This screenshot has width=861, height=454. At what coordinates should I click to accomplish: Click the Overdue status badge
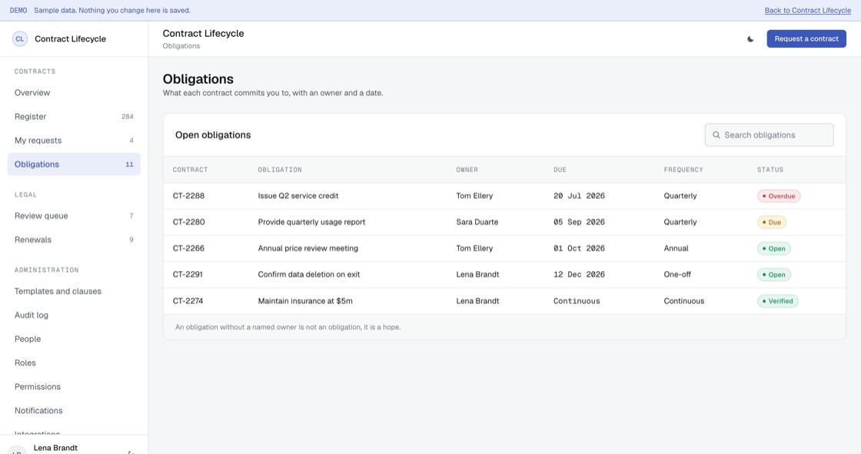click(x=779, y=196)
